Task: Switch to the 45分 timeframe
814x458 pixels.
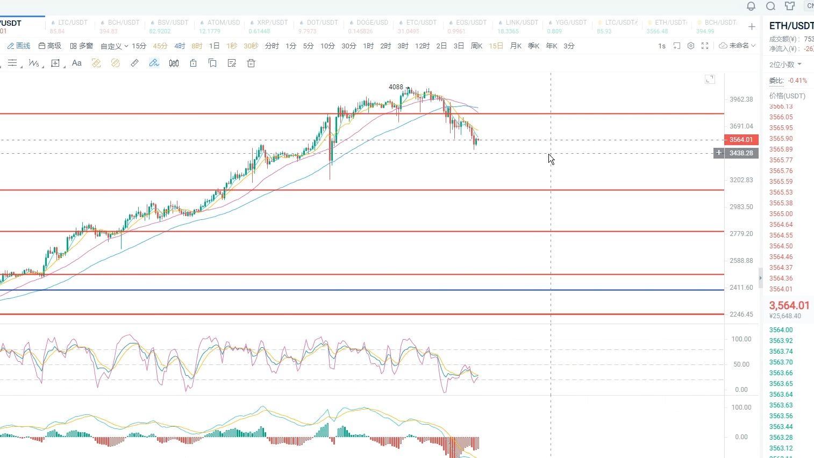Action: 160,46
